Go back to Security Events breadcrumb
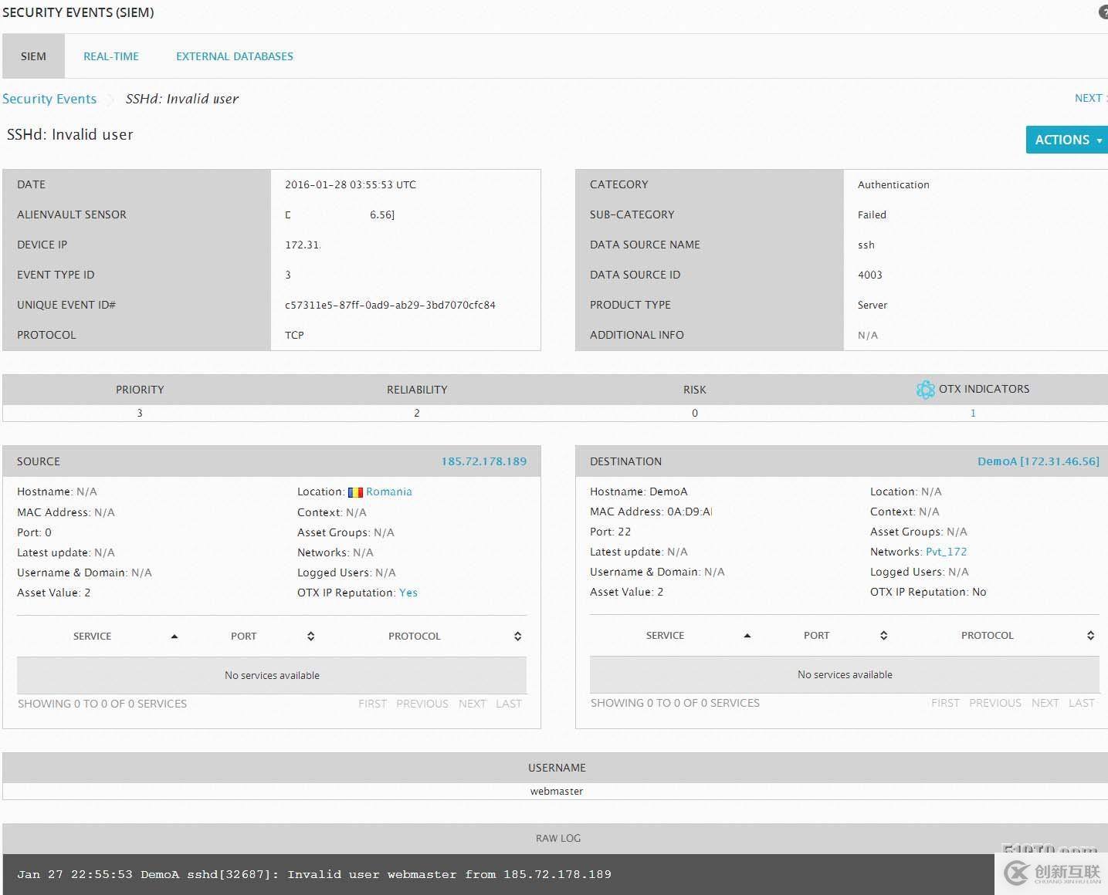 coord(49,99)
